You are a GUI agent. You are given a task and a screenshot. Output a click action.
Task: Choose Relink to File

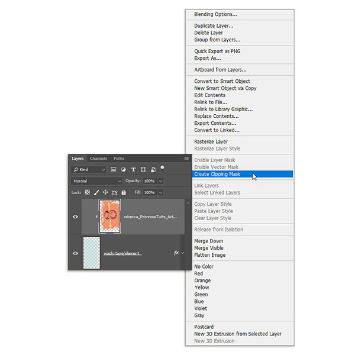(x=240, y=102)
